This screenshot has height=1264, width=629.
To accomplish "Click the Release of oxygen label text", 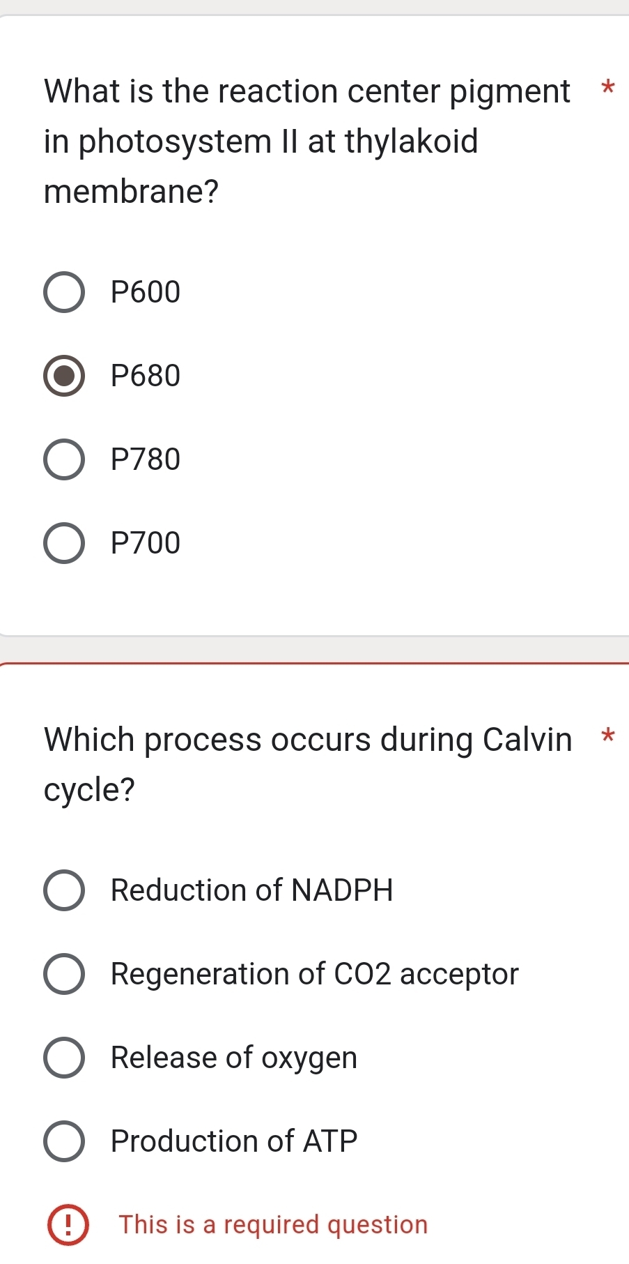I will (233, 1058).
